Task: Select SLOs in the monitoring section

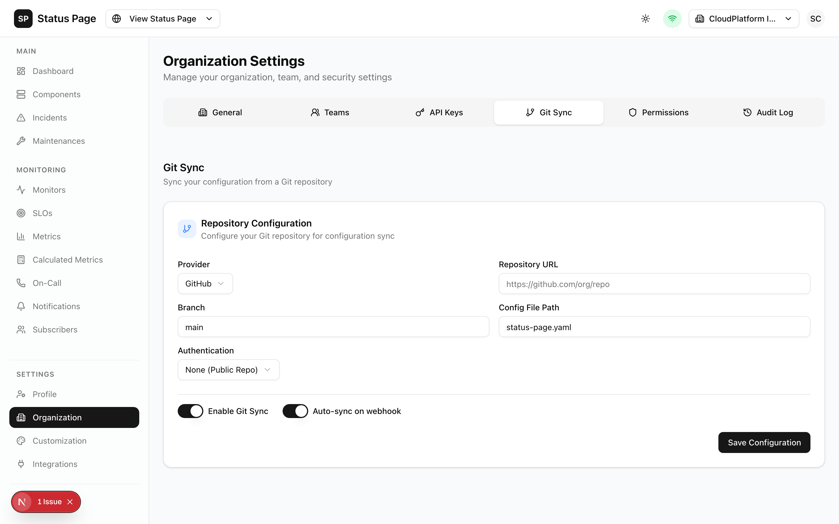Action: [42, 213]
